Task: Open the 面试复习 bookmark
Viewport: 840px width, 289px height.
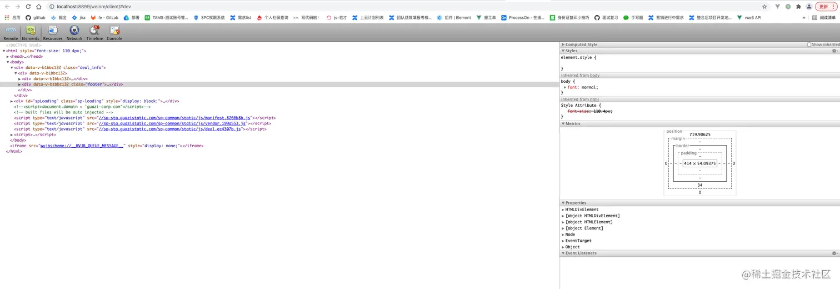Action: (606, 17)
